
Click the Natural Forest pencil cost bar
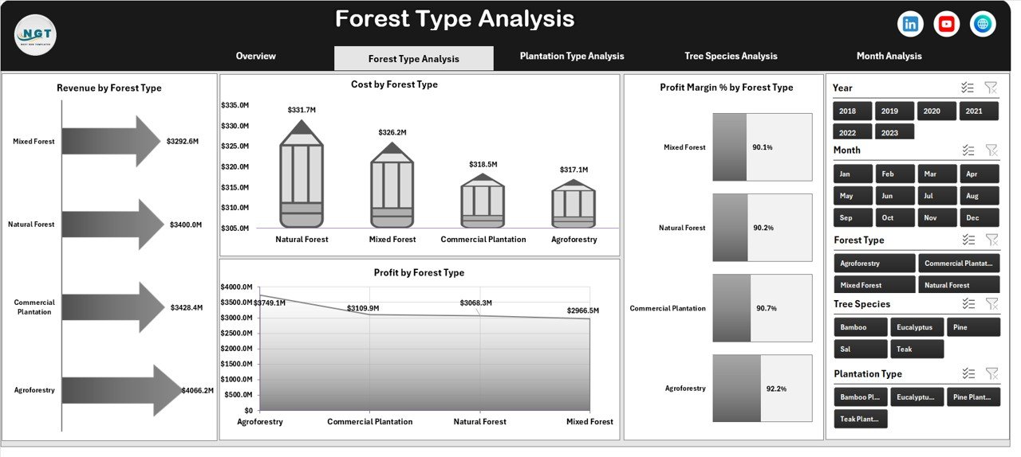(x=302, y=174)
